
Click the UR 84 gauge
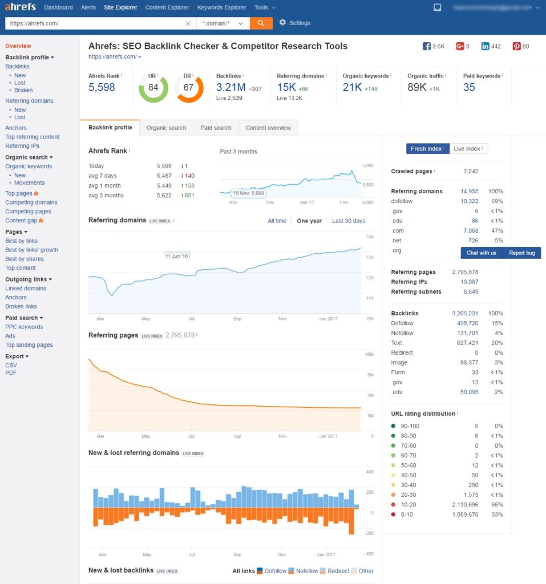[x=153, y=88]
